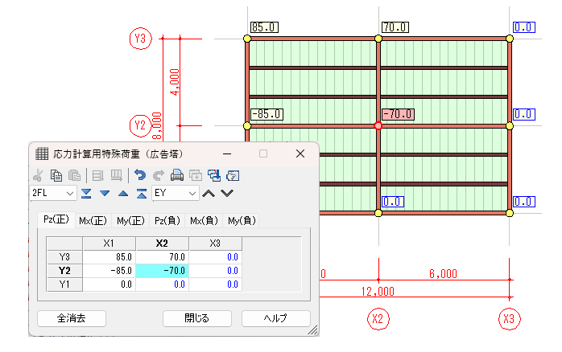Switch to the Mx(正) tab
This screenshot has width=562, height=352.
93,221
